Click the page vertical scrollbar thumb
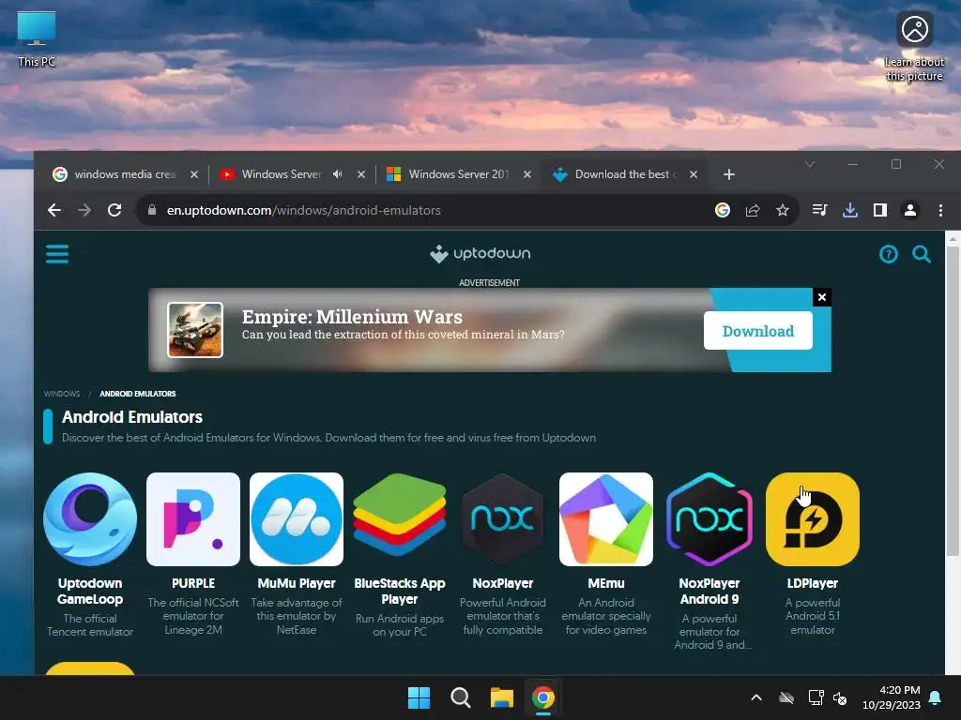 point(953,401)
